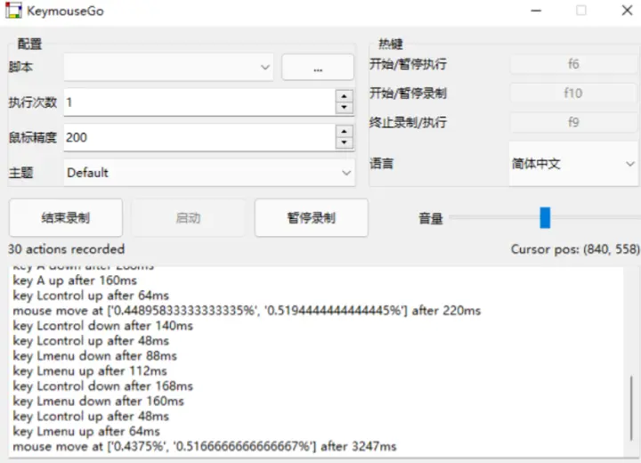
Task: Select log line 'mouse move ... after 220ms'
Action: (x=247, y=311)
